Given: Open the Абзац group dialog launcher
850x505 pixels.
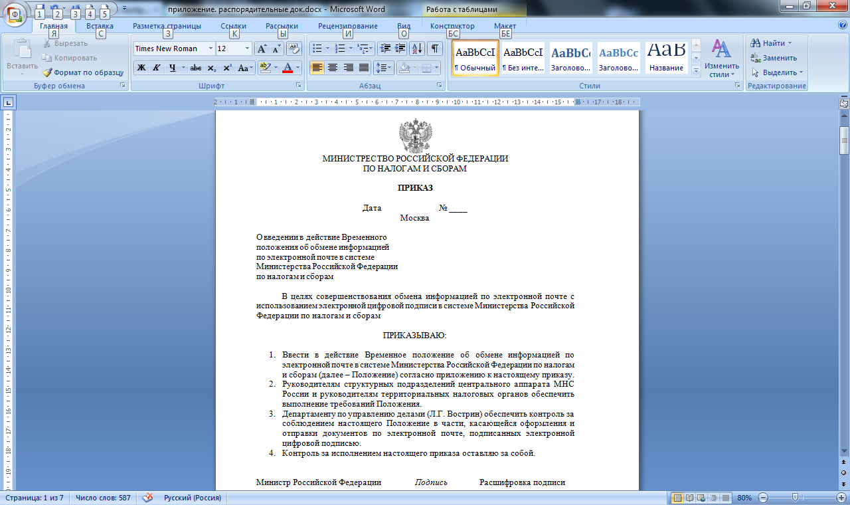Looking at the screenshot, I should 440,86.
